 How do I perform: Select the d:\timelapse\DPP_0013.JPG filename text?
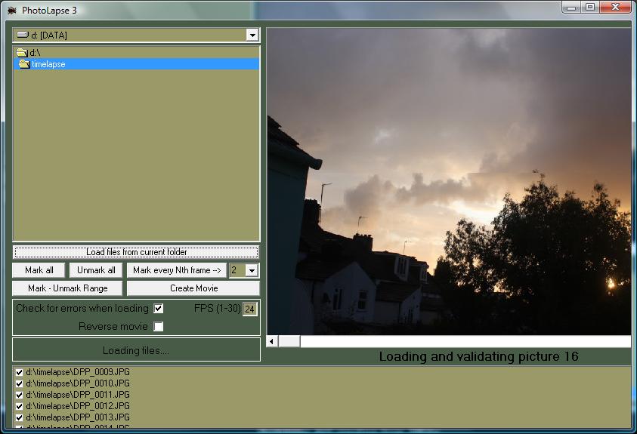pos(78,417)
